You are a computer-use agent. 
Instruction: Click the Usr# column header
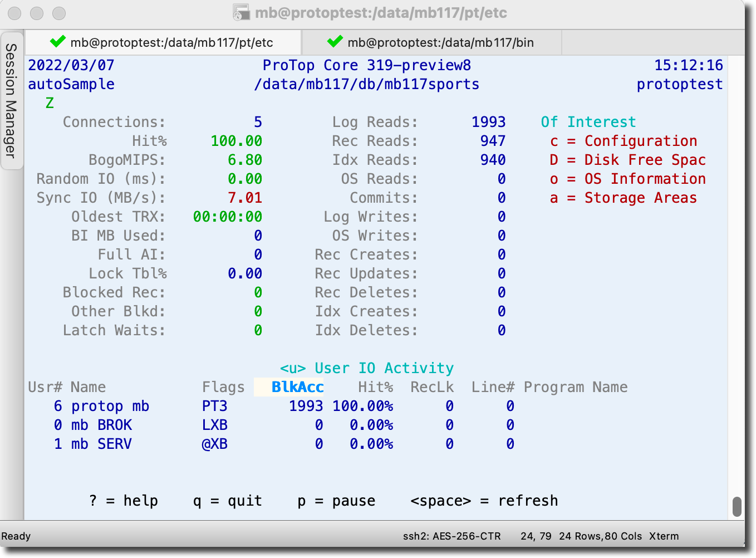pos(45,388)
